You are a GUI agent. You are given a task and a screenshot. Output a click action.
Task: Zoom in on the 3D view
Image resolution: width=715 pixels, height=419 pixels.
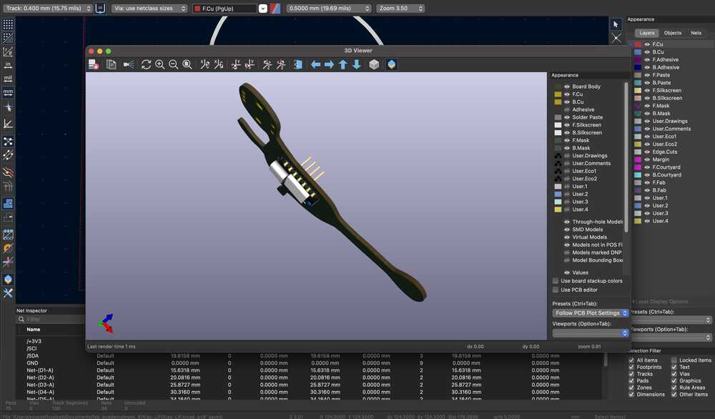pyautogui.click(x=159, y=64)
